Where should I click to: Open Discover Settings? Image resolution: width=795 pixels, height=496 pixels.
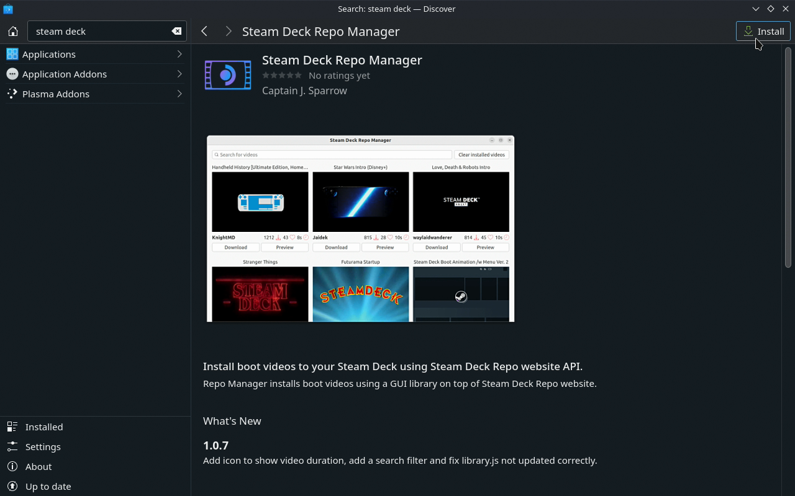(x=42, y=446)
